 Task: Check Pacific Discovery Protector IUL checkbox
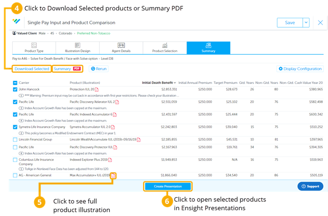tap(15, 147)
